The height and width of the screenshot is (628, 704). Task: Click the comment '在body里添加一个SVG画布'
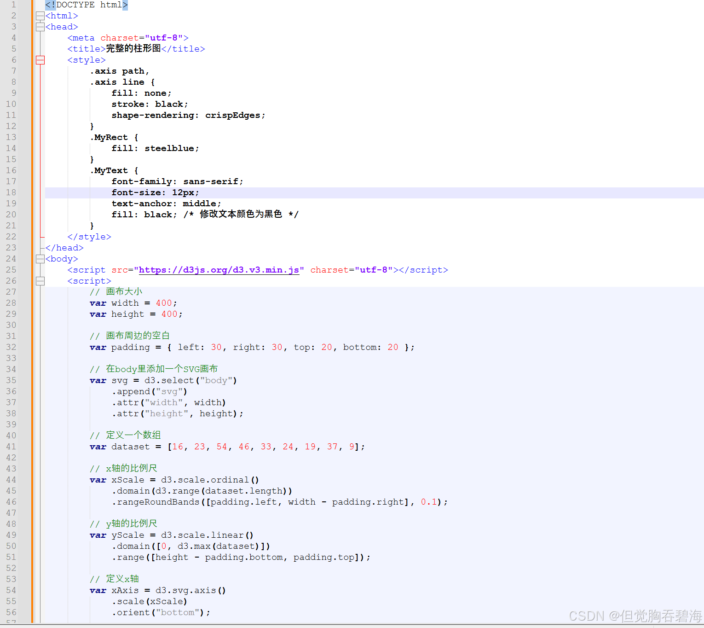coord(162,369)
